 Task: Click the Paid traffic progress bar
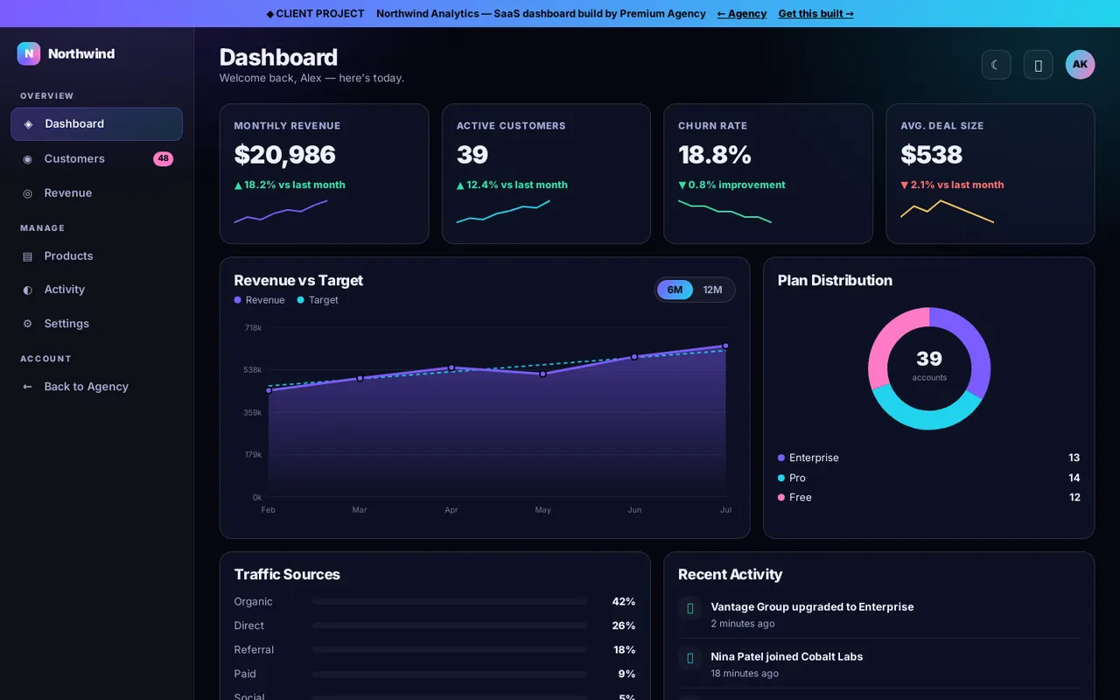coord(449,674)
